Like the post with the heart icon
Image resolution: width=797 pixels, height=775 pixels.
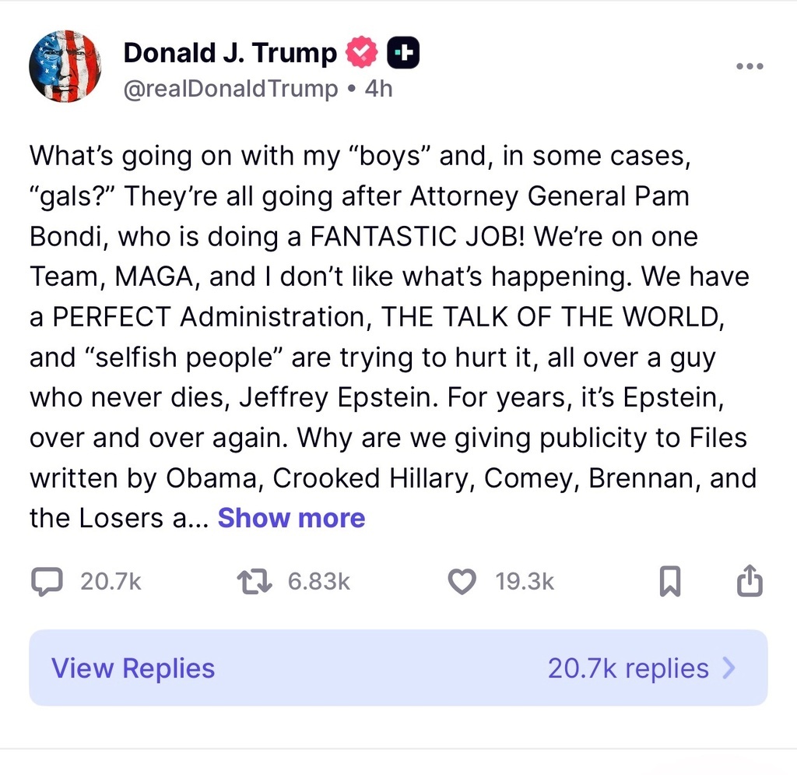[x=463, y=582]
